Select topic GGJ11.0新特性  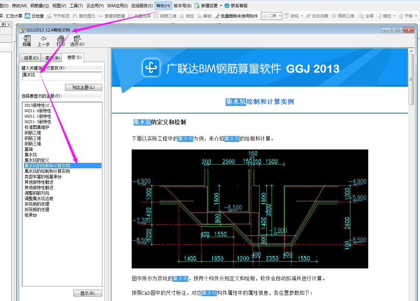(x=38, y=111)
